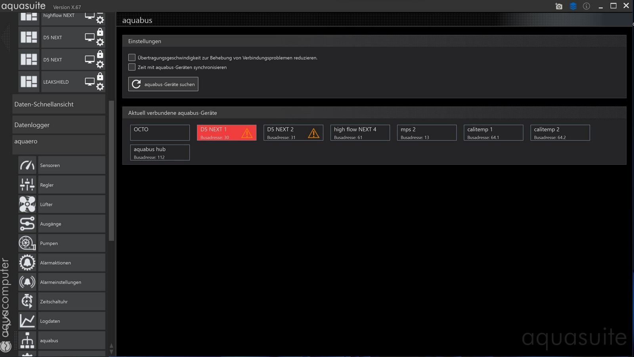
Task: Enable reduced transmission speed checkbox
Action: (x=132, y=57)
